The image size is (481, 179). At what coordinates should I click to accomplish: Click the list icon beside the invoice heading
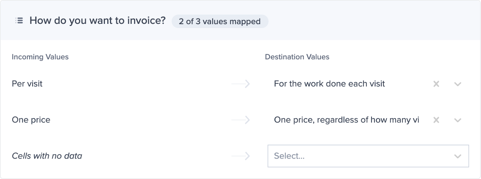(x=19, y=20)
